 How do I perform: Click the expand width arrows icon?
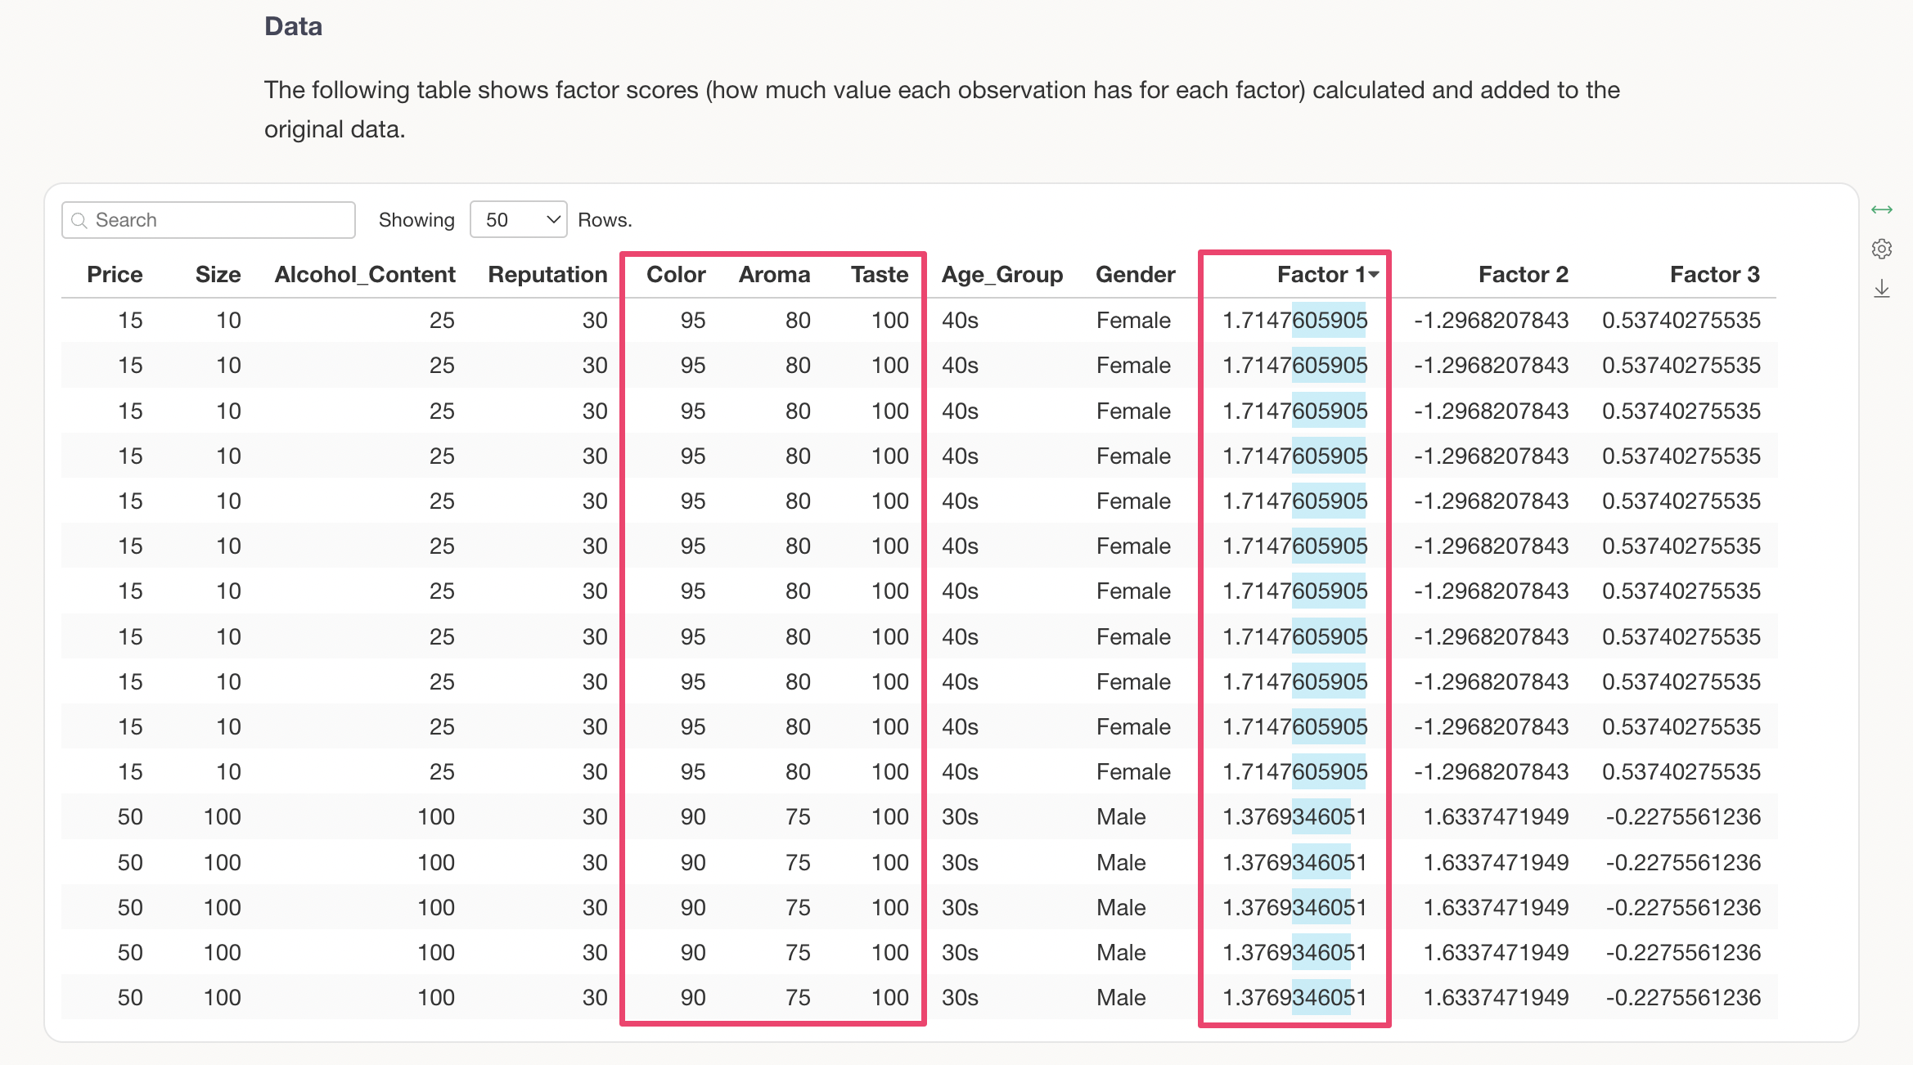1881,210
